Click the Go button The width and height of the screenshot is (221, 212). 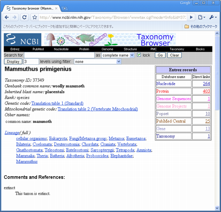coord(160,55)
